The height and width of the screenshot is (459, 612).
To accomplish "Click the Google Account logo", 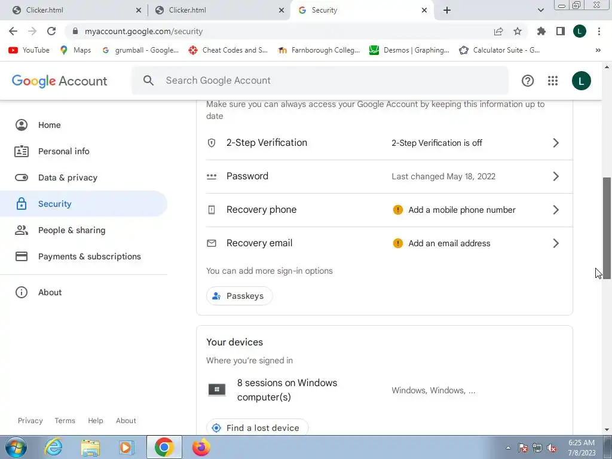I will click(59, 81).
